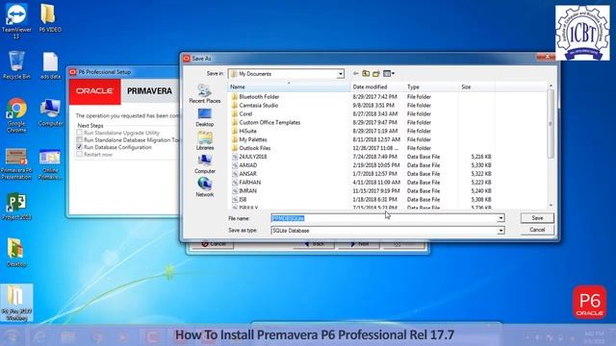This screenshot has width=616, height=346.
Task: Open the View Menu icon in Save As toolbar
Action: 389,73
